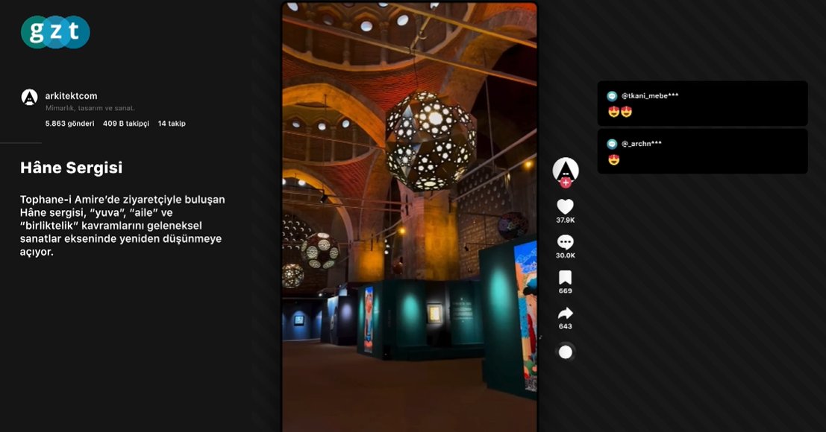The height and width of the screenshot is (432, 826).
Task: Click 'Mimarlık, tasarım ve sanat.' bio text
Action: coord(90,108)
